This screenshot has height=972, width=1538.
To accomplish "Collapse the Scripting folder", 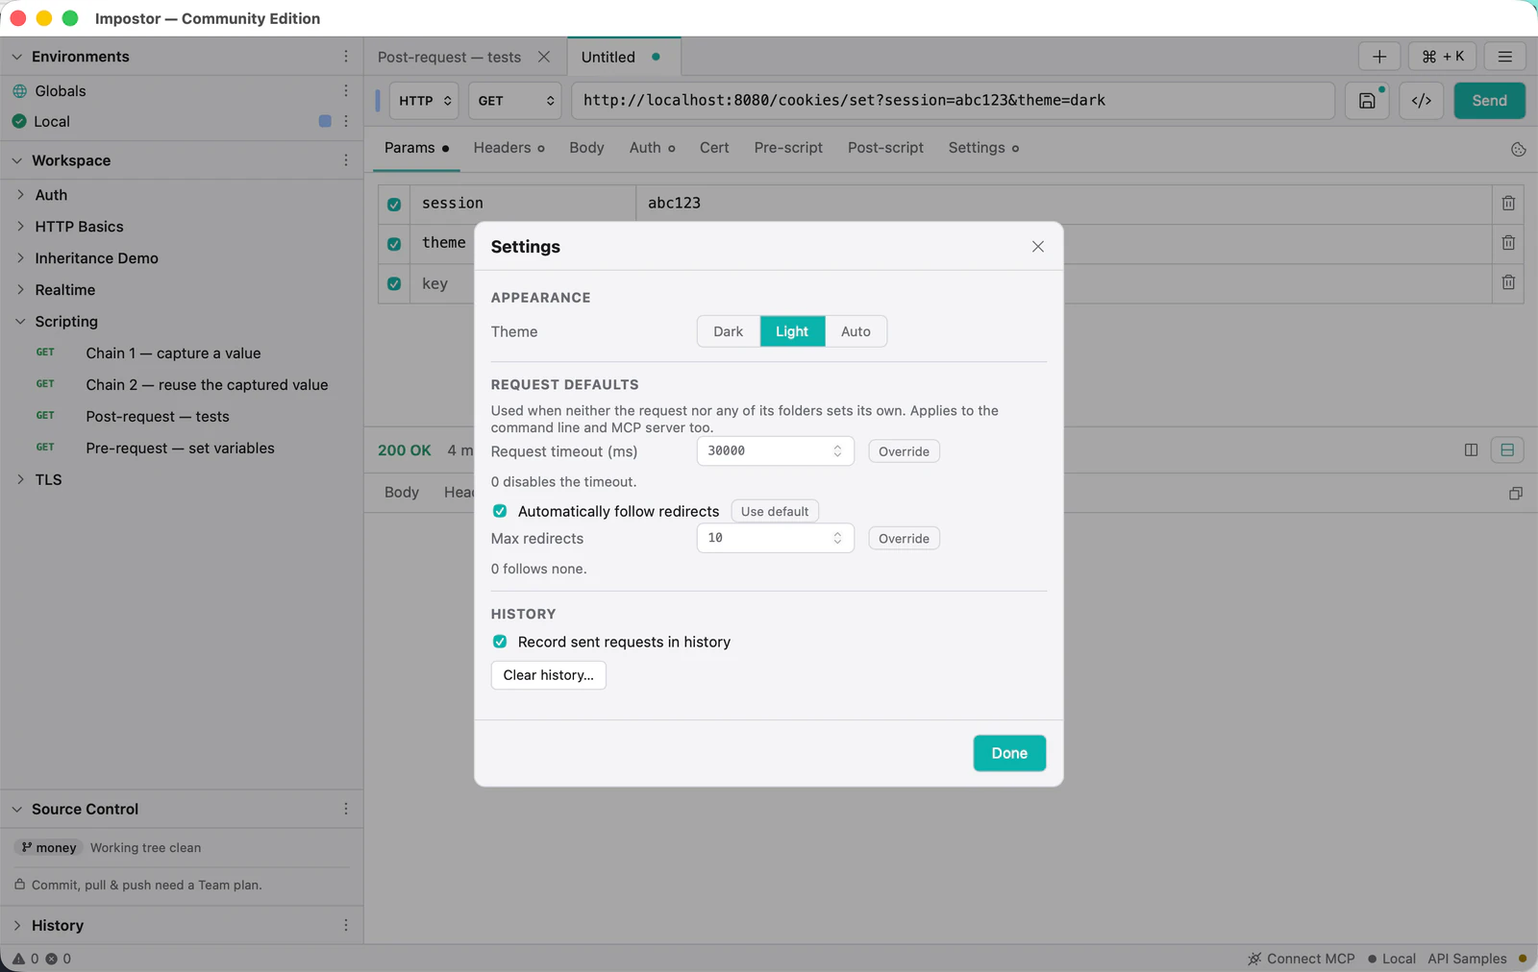I will [20, 322].
